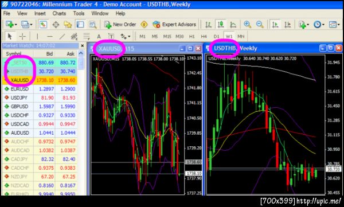Toggle the W1 weekly timeframe button
The height and width of the screenshot is (207, 344).
click(x=229, y=36)
